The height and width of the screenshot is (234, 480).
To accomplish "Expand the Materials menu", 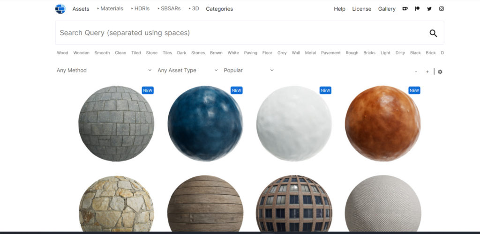I will 110,8.
